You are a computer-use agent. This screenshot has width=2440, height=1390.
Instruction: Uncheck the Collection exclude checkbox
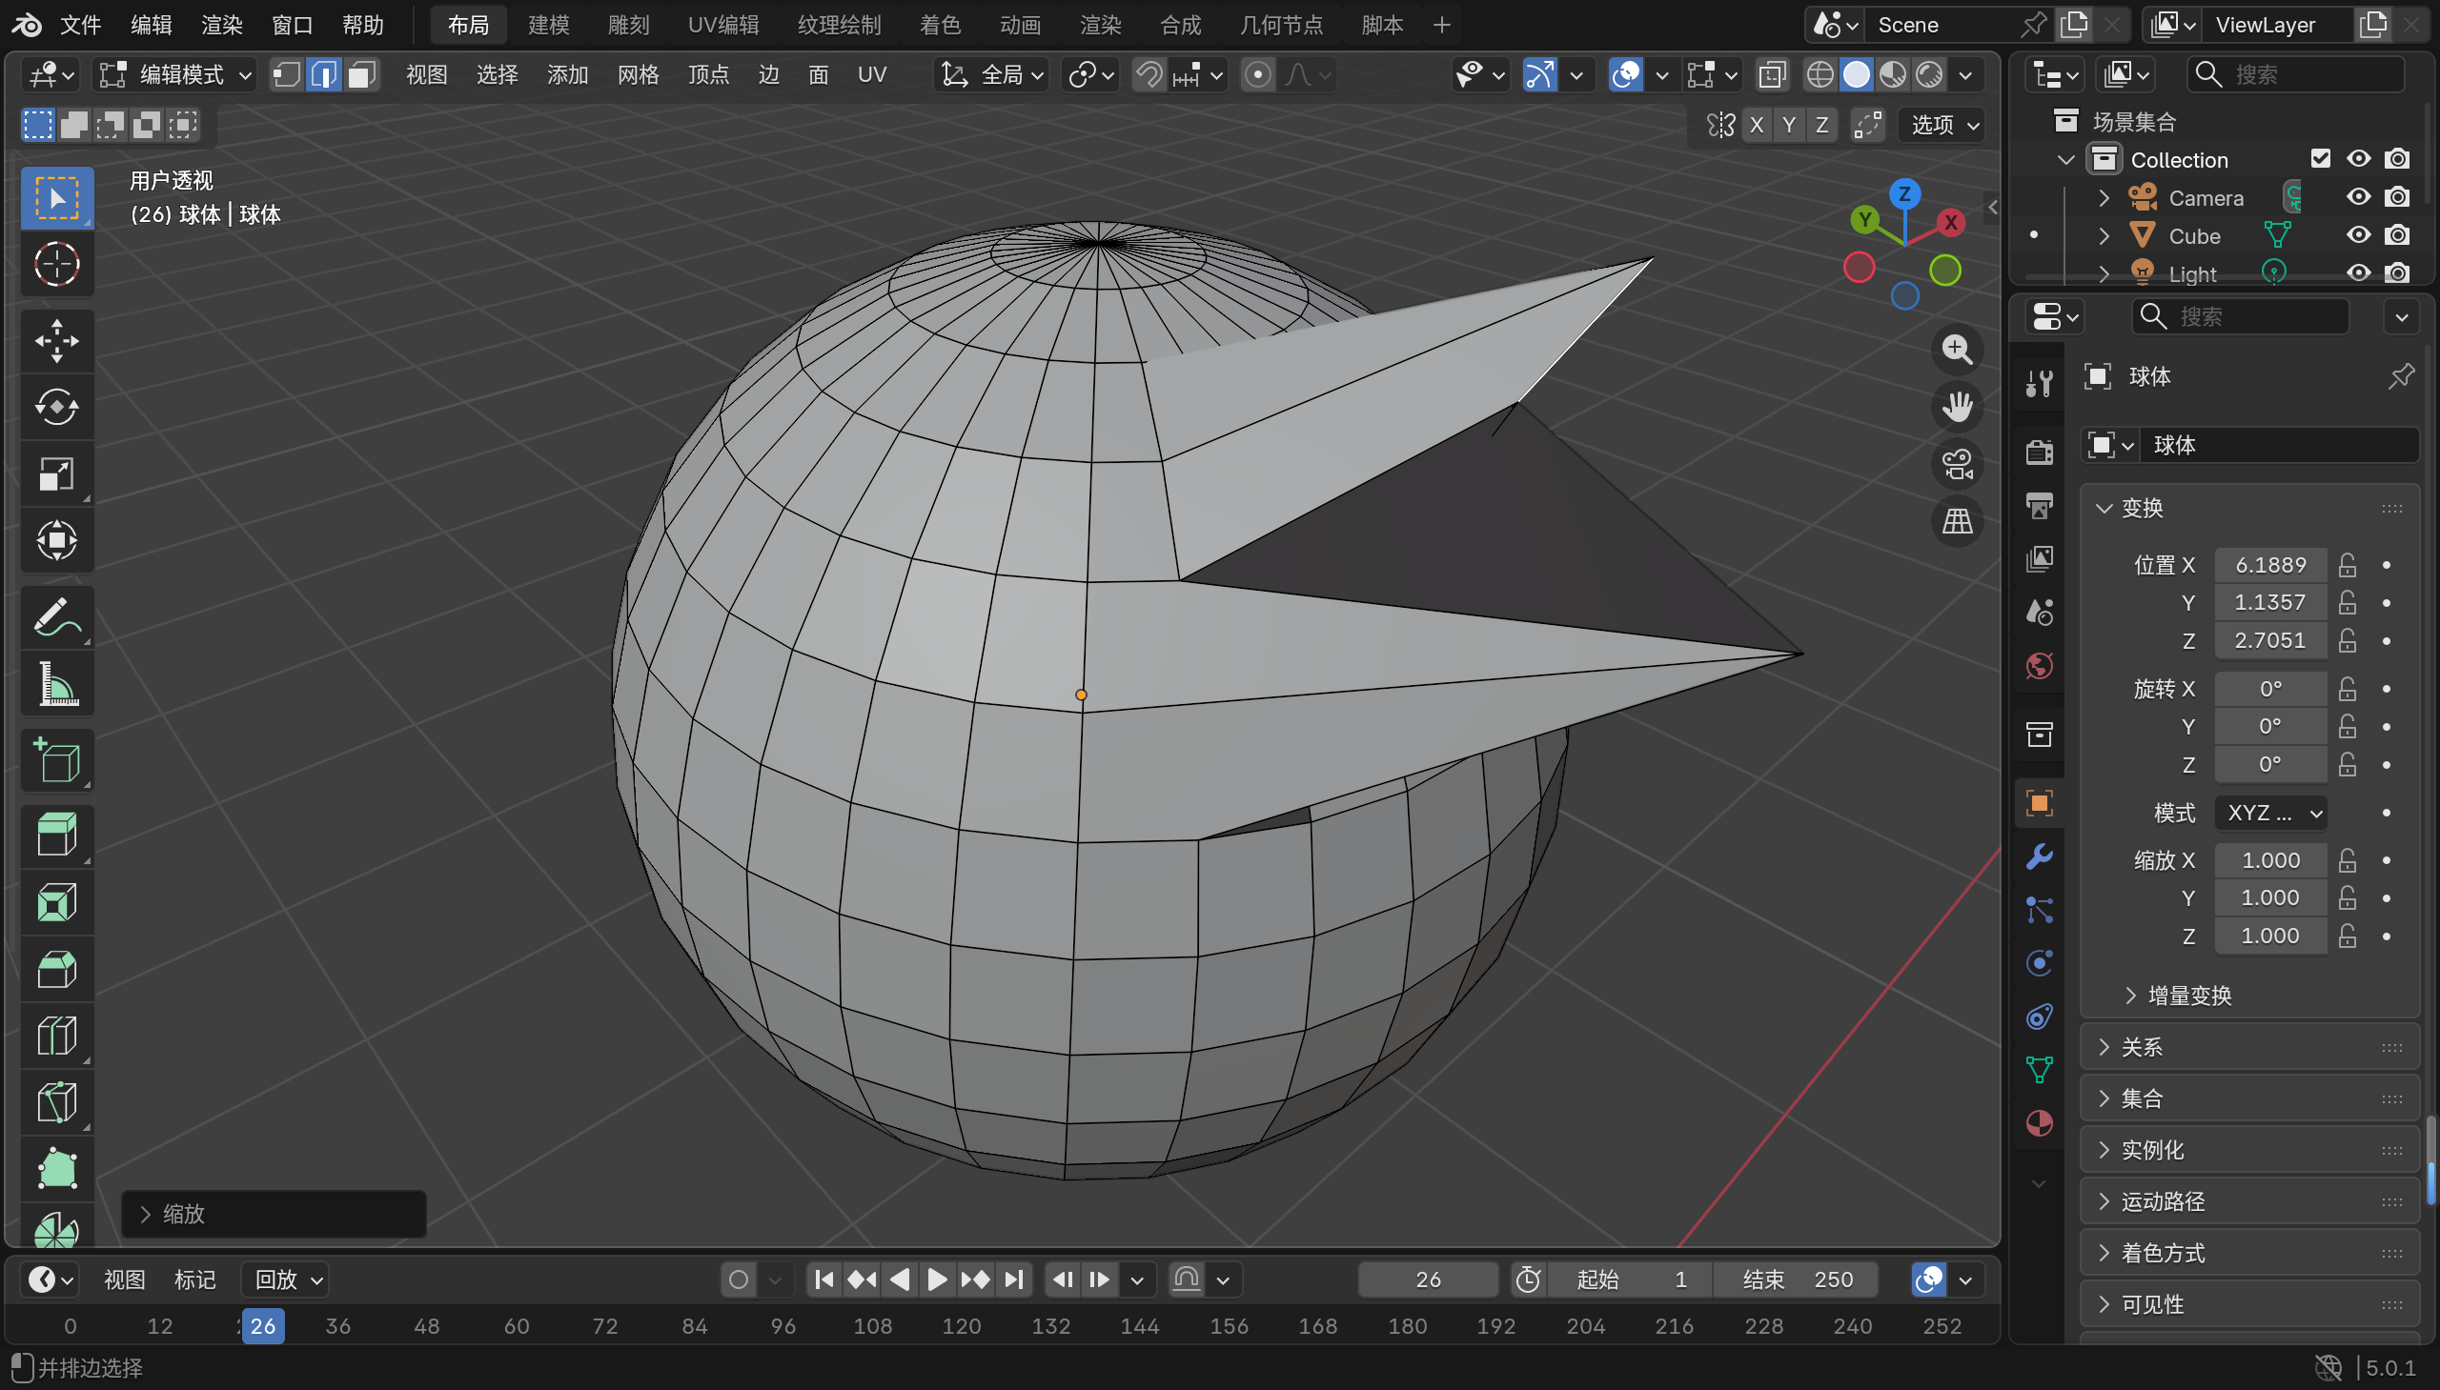pyautogui.click(x=2320, y=158)
